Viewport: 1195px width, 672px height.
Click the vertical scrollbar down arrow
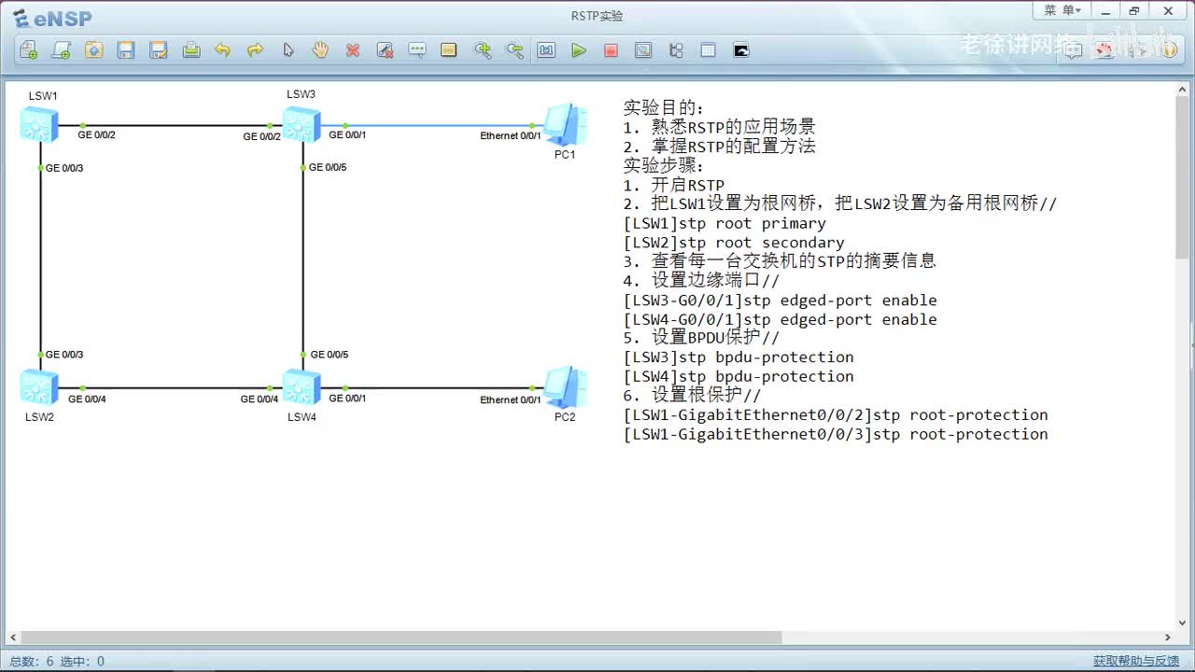[1182, 623]
